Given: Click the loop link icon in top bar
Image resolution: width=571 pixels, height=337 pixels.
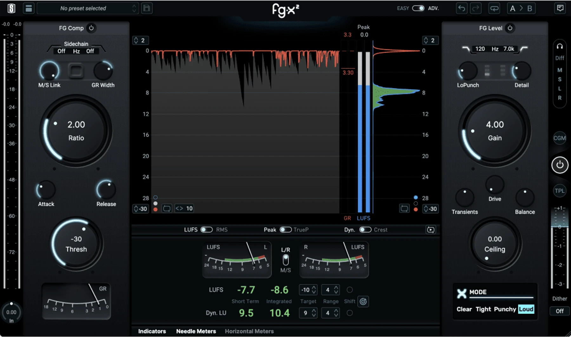Looking at the screenshot, I should coord(494,8).
